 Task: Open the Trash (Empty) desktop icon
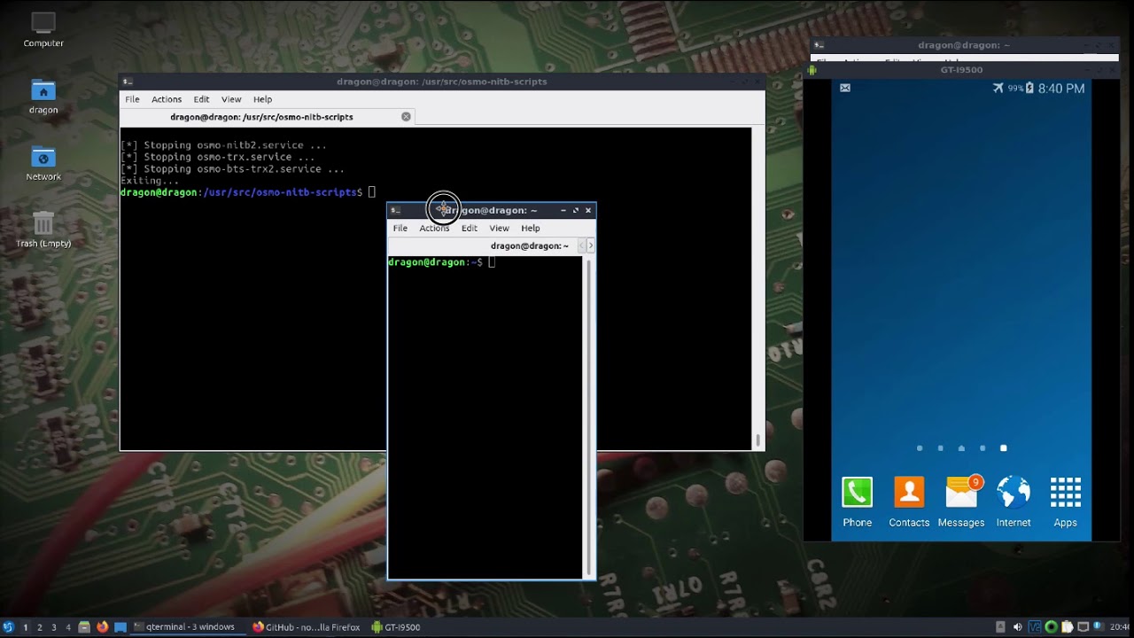point(43,230)
